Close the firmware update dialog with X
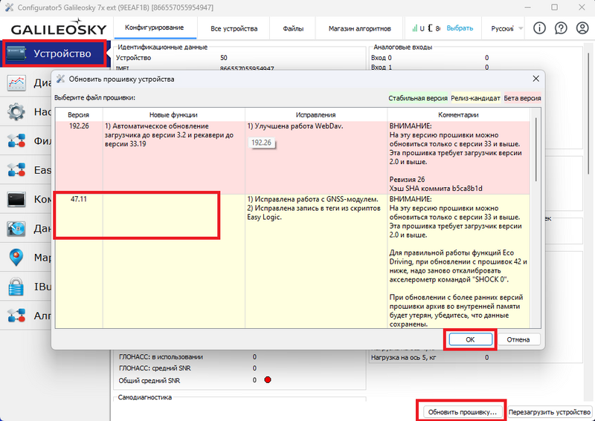The image size is (595, 421). tap(535, 79)
